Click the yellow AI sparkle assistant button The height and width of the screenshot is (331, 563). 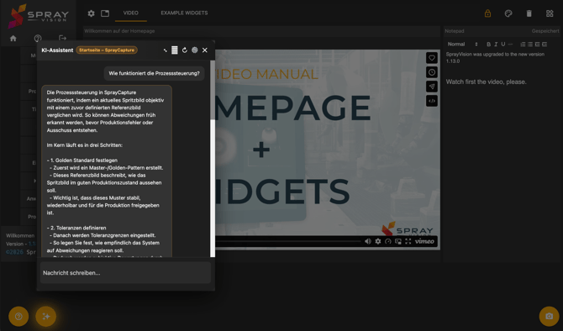pos(46,316)
